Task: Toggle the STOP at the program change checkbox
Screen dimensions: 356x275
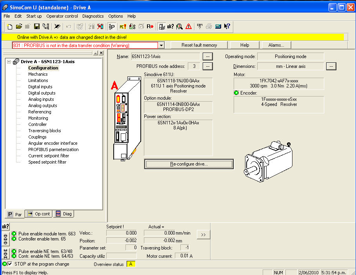Action: click(10, 264)
